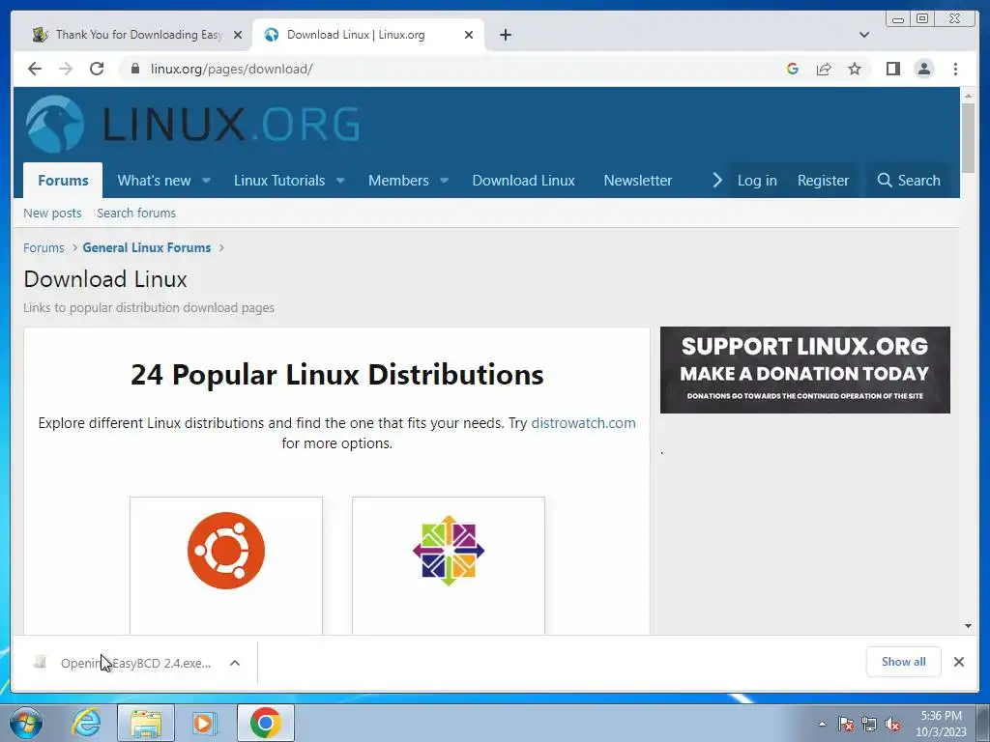Click the CentOS distribution logo

pyautogui.click(x=449, y=551)
